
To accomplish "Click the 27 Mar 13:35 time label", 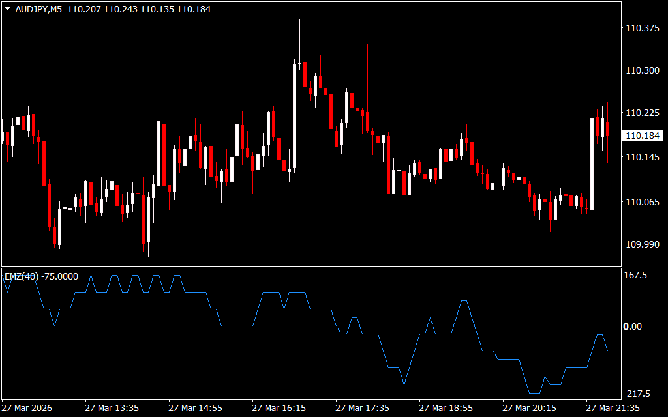I will (x=112, y=408).
